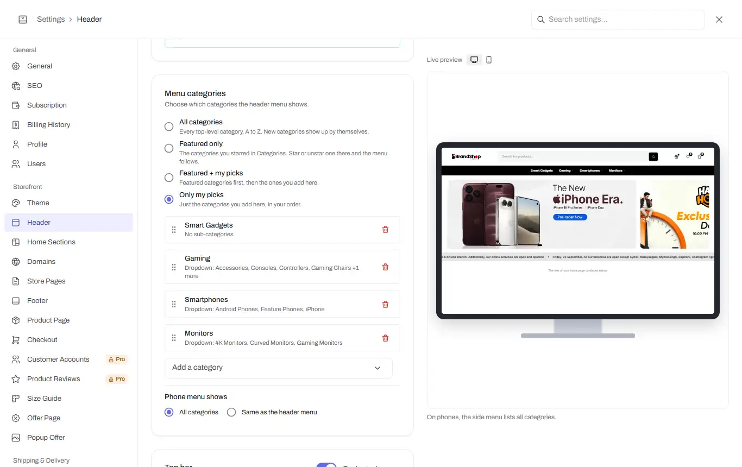742x467 pixels.
Task: Open Billing History in sidebar
Action: coord(68,125)
